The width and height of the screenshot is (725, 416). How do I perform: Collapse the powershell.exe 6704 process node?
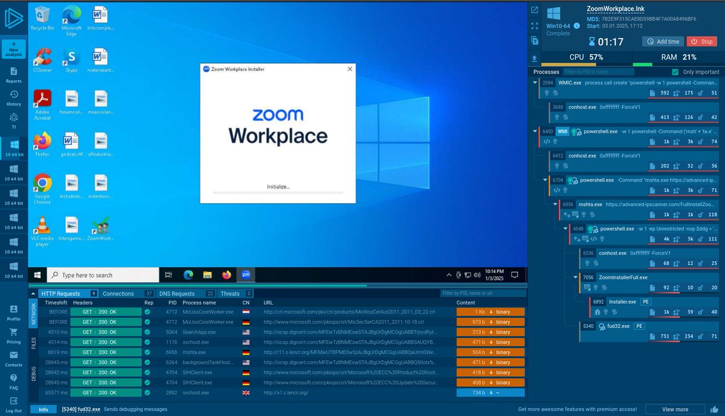(545, 180)
